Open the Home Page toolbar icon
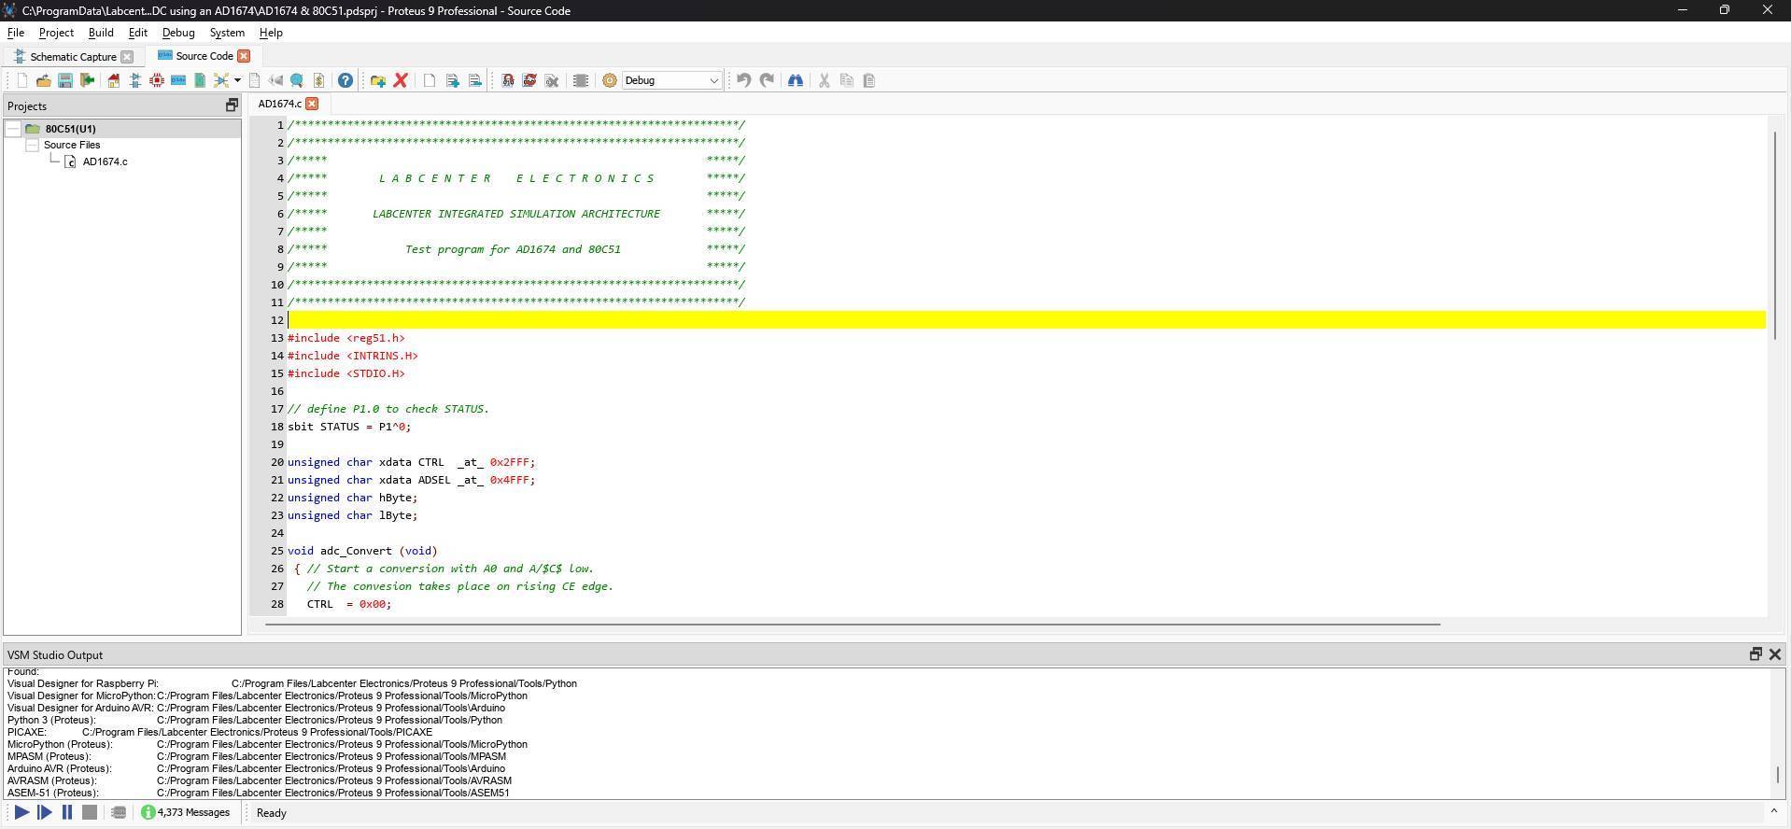Image resolution: width=1791 pixels, height=829 pixels. pos(113,80)
